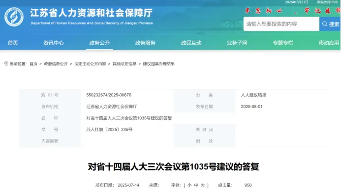This screenshot has height=194, width=341.
Task: Click 网站支持IPV6 text at top
Action: point(327,2)
